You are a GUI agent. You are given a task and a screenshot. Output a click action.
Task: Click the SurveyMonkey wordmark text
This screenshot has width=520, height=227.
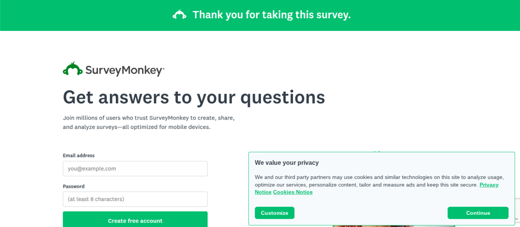point(124,70)
